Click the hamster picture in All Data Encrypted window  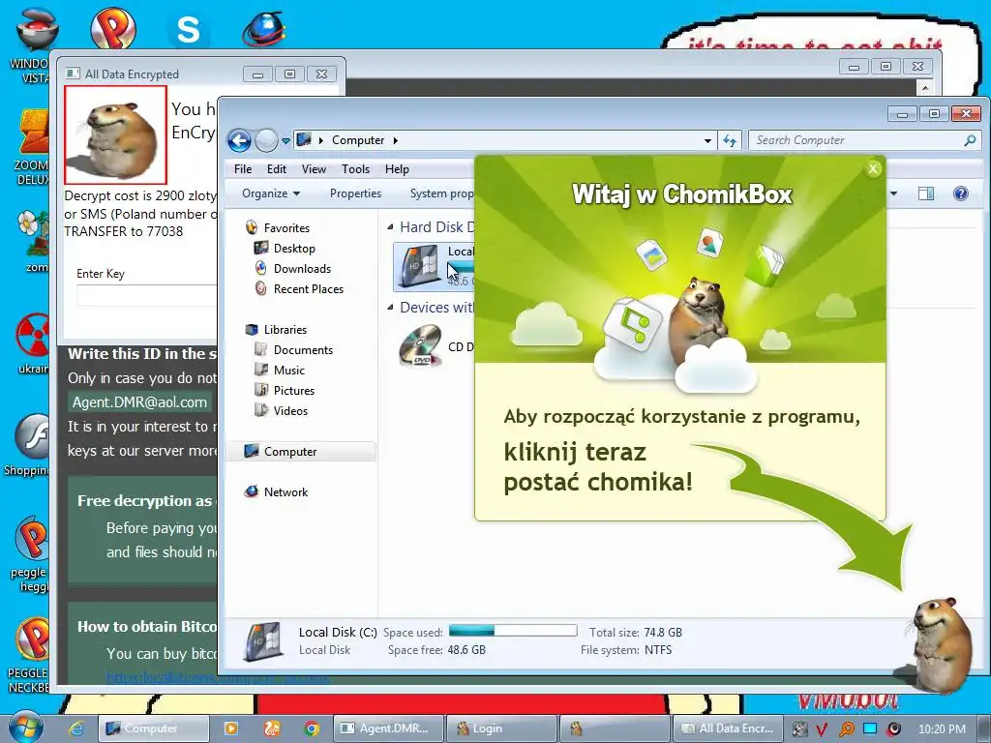[116, 135]
